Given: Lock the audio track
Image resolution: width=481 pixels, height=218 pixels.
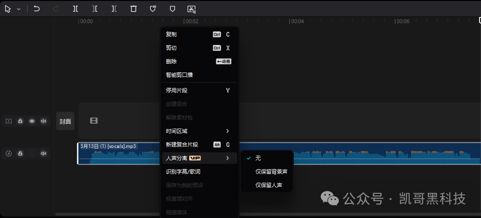Looking at the screenshot, I should tap(20, 154).
